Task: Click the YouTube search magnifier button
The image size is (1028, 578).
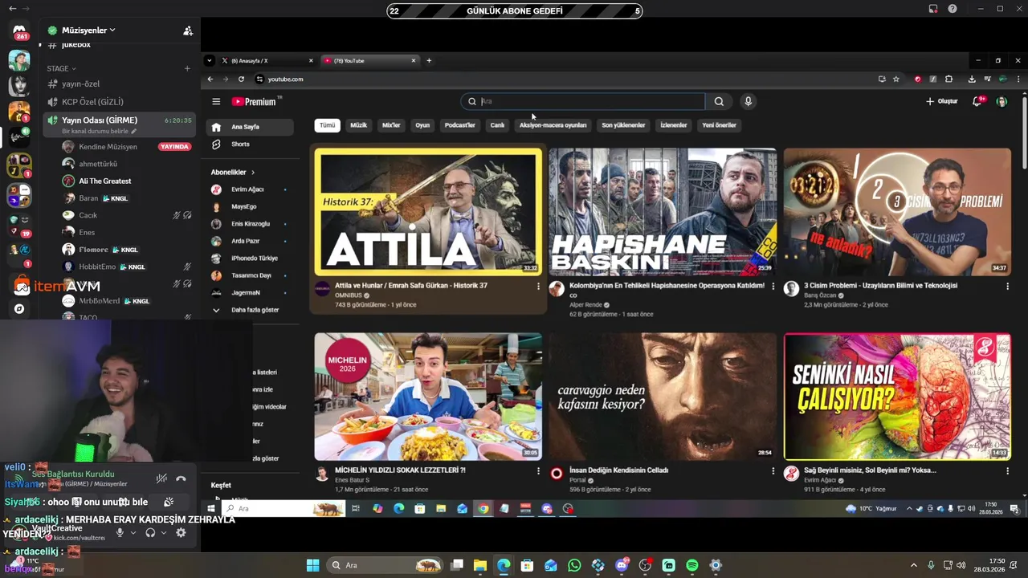Action: coord(719,101)
